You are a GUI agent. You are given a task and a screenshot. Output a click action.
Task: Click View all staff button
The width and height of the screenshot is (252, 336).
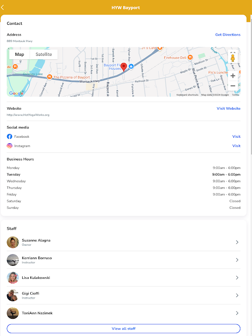pyautogui.click(x=123, y=328)
